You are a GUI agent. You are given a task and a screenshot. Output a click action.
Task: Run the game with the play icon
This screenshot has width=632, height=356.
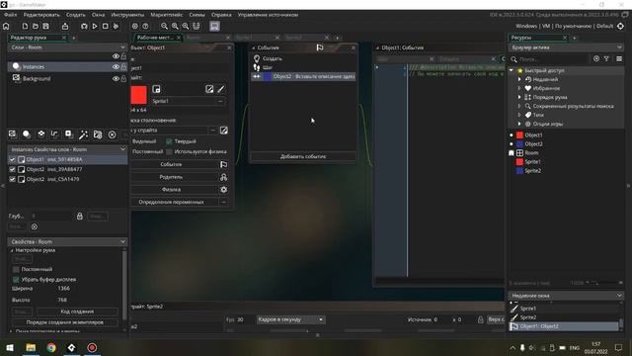[95, 27]
